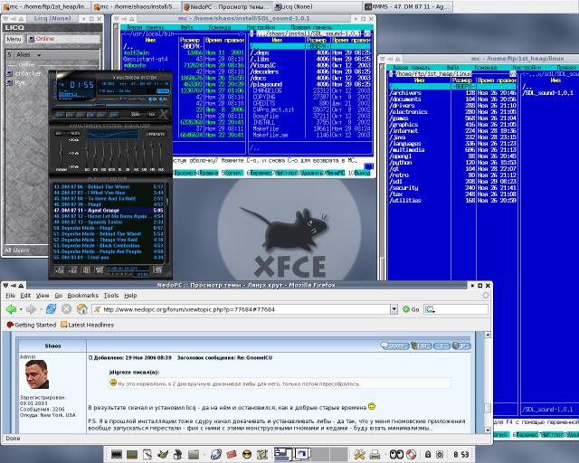This screenshot has height=463, width=579.
Task: Open mail envelope icon in panel
Action: click(232, 454)
